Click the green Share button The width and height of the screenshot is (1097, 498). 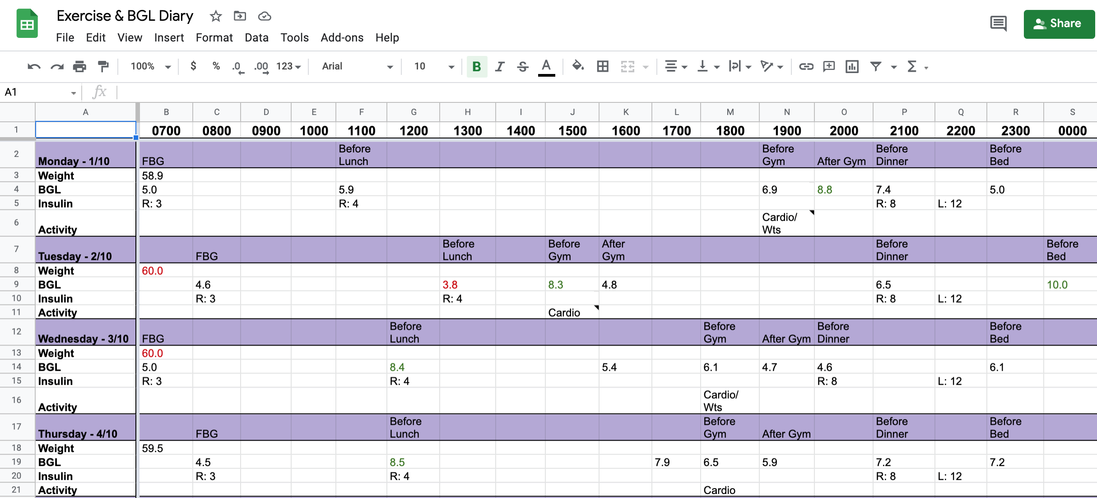coord(1059,23)
